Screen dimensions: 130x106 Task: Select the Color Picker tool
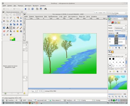[x=11, y=21]
